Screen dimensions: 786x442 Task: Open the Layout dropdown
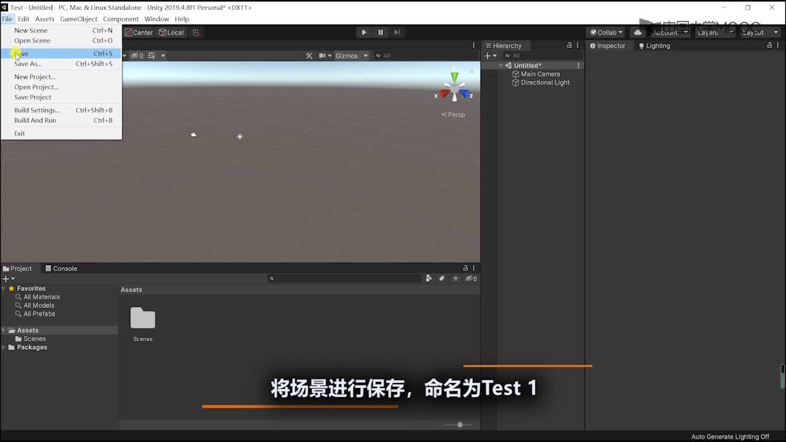pos(759,33)
